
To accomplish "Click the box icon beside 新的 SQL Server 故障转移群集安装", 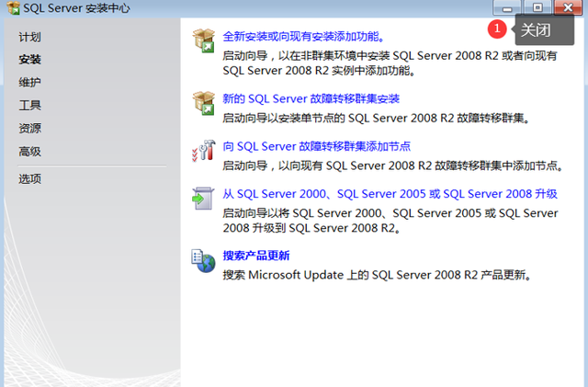I will 204,103.
